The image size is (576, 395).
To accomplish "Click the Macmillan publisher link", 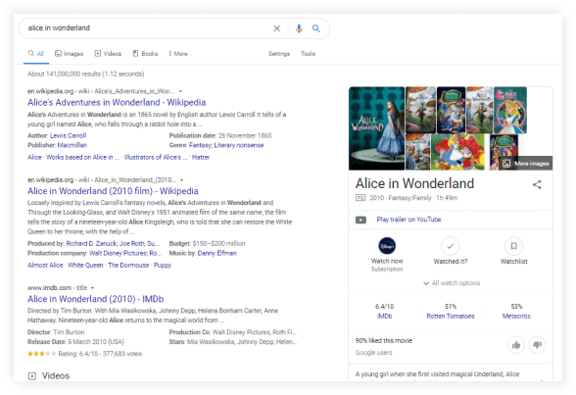I will pos(72,145).
